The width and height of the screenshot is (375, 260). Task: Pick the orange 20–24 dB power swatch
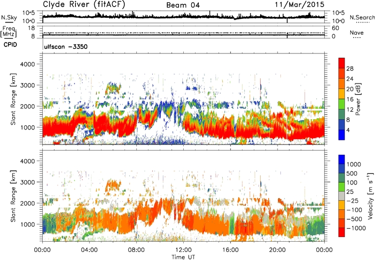pos(342,84)
